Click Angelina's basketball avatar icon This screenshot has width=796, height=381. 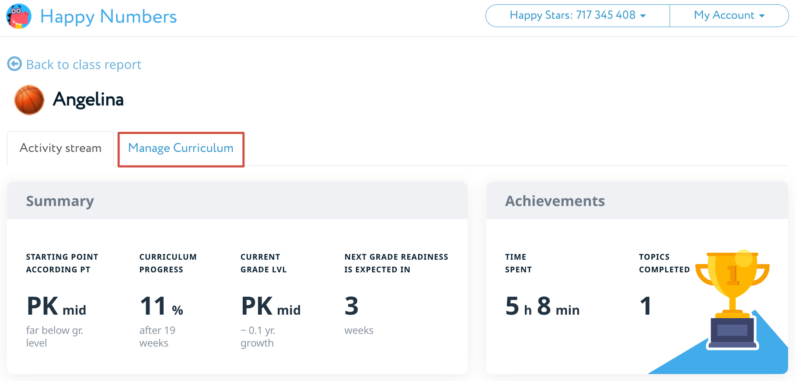tap(29, 100)
